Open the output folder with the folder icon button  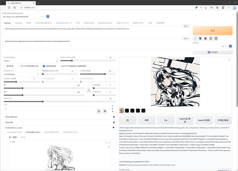(127, 120)
